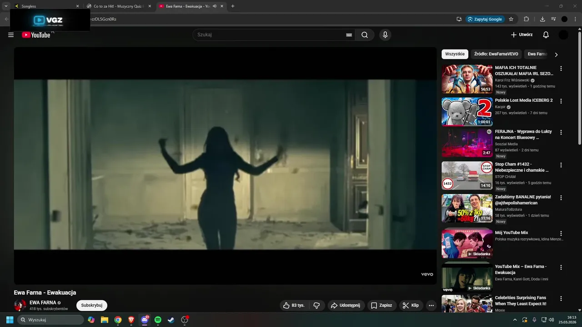Open options menu for YouTube Mix – Ewa Farna
This screenshot has width=582, height=327.
click(x=561, y=268)
